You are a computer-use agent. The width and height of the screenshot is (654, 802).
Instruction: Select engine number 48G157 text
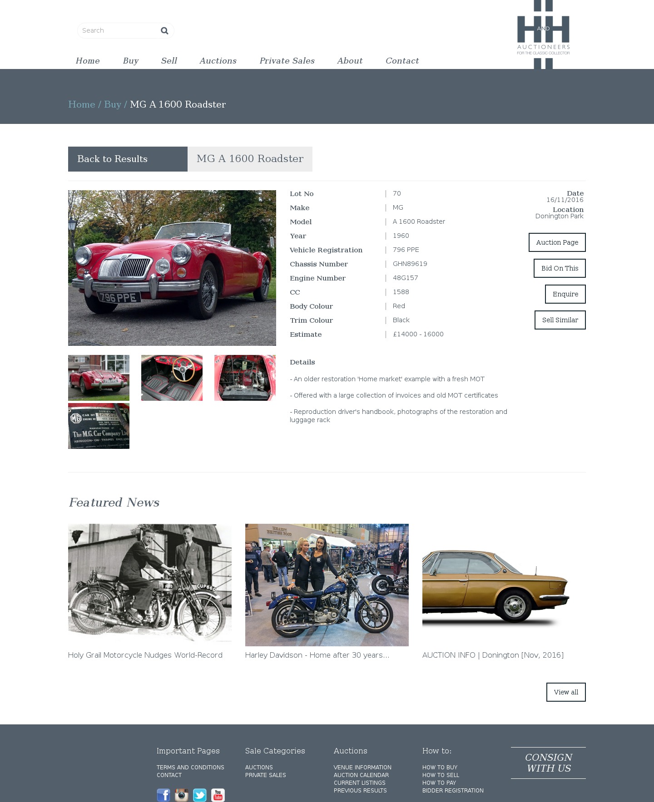point(405,278)
